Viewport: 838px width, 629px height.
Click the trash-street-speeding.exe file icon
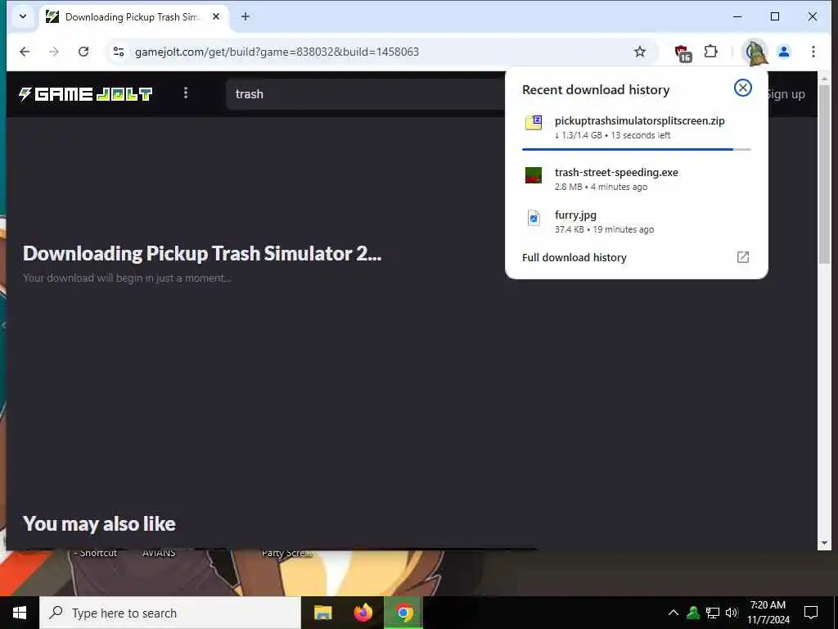click(534, 175)
